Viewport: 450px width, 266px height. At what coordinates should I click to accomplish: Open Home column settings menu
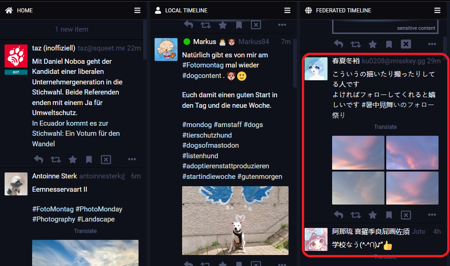pyautogui.click(x=137, y=10)
